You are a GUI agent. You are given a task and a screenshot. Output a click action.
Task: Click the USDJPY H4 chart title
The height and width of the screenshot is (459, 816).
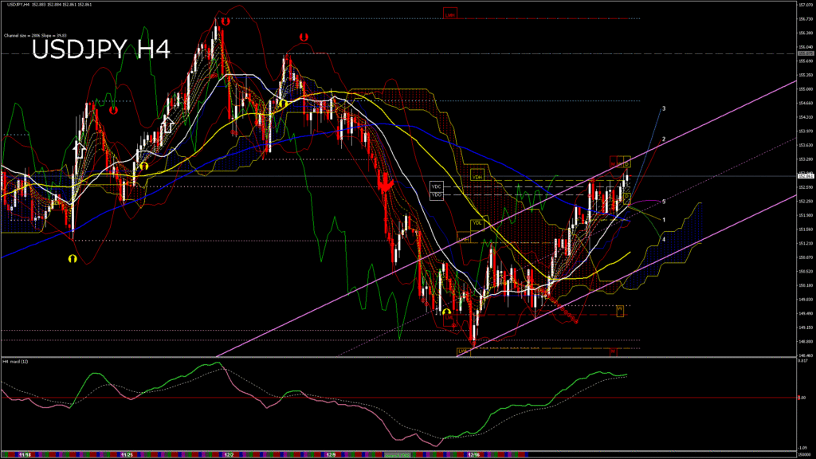tap(100, 50)
